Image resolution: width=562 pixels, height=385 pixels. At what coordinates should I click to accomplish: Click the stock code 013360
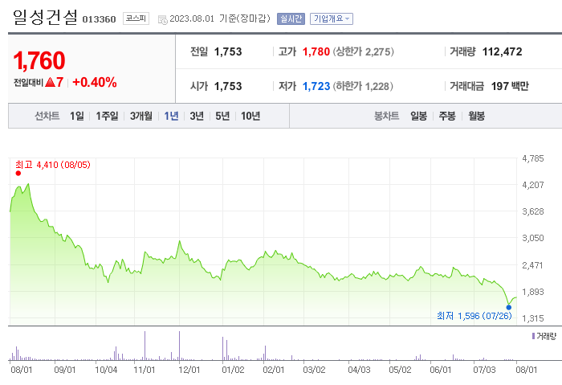(100, 19)
